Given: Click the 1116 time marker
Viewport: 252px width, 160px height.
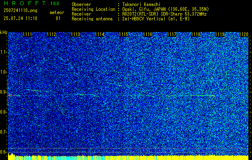Looking at the screenshot, I should pos(148,34).
